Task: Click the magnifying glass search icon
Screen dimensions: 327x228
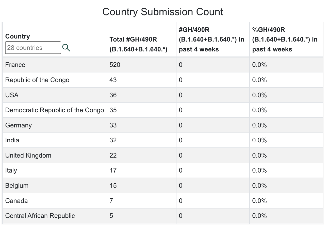Action: point(66,48)
